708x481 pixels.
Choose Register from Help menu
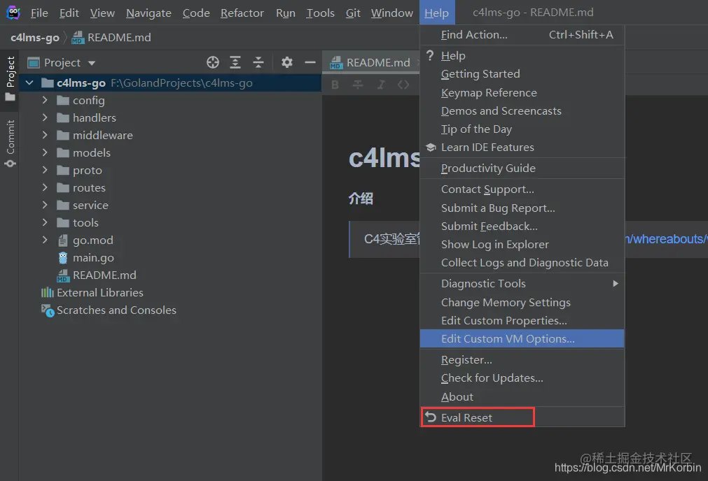[x=522, y=360]
